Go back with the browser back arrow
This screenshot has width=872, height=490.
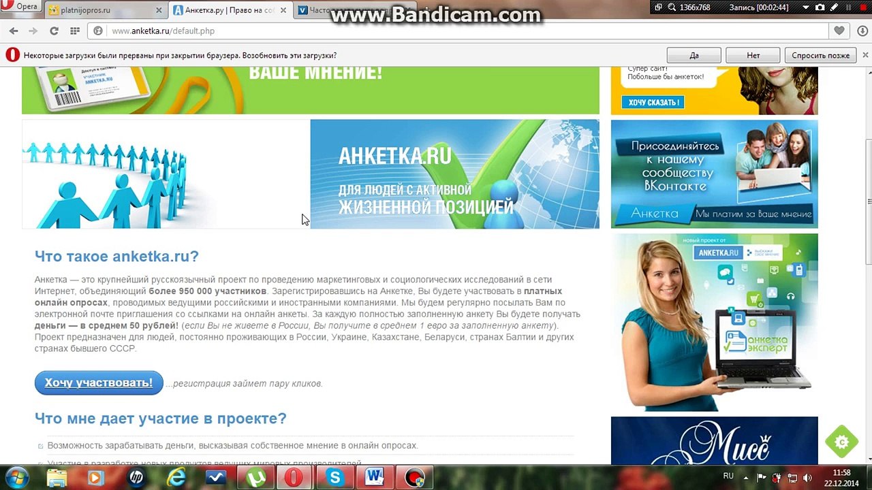(14, 31)
